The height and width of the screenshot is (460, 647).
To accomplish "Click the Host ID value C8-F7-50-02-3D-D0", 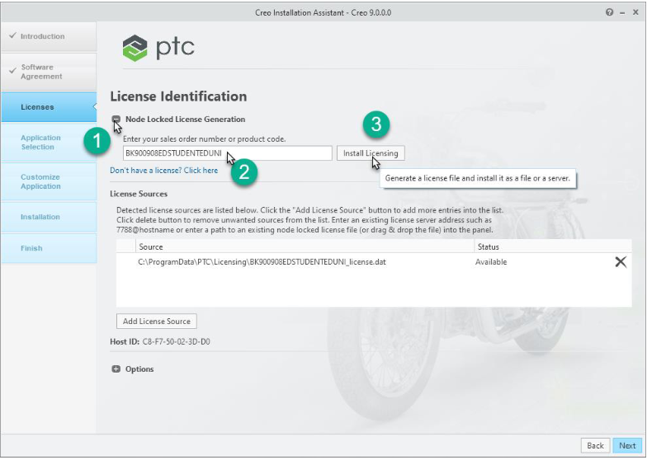I will point(177,341).
